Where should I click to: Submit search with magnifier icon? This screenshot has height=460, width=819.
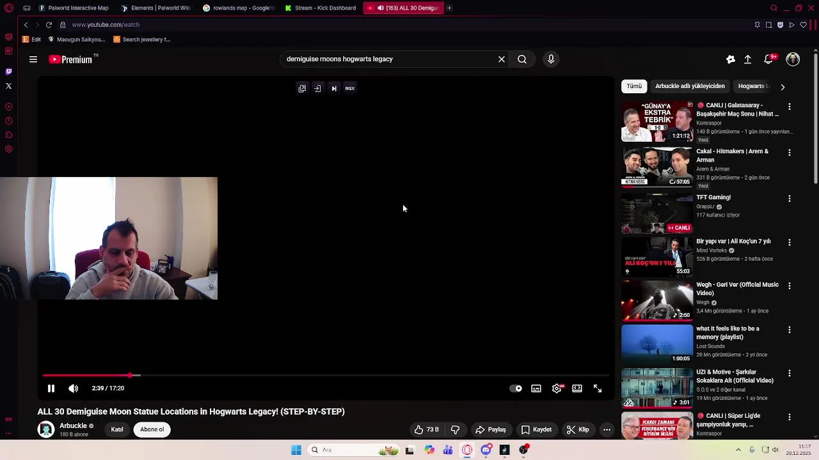(x=522, y=59)
